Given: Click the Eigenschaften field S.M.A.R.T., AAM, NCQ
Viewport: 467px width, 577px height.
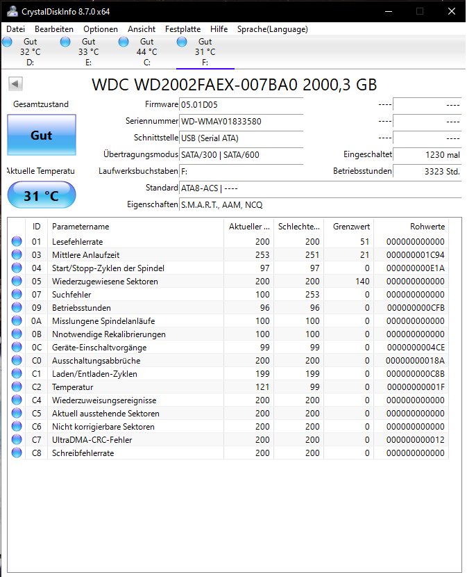Looking at the screenshot, I should [x=320, y=205].
